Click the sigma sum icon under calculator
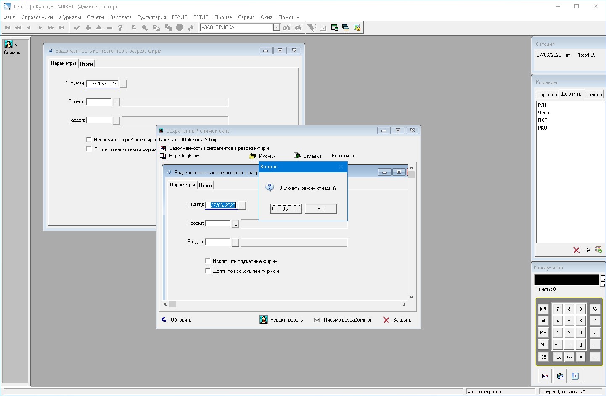Image resolution: width=606 pixels, height=396 pixels. 575,376
